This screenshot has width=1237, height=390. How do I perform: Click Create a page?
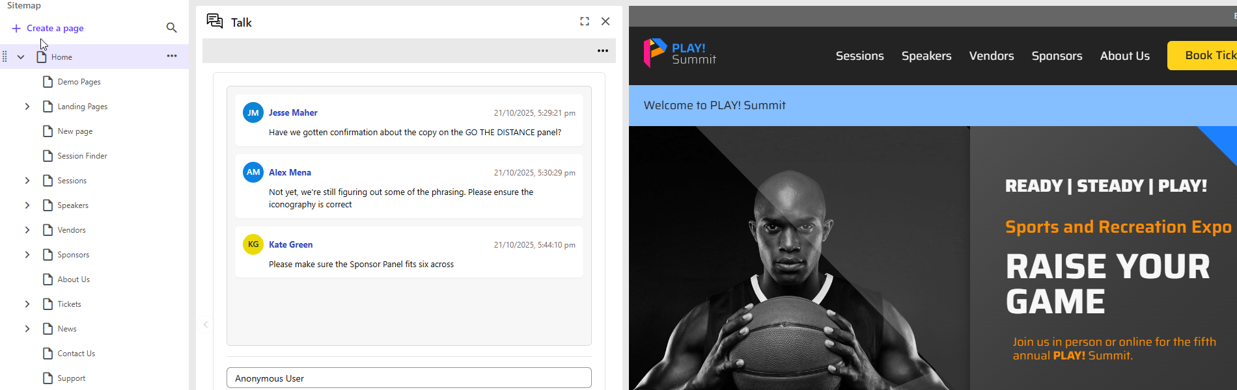pyautogui.click(x=48, y=28)
